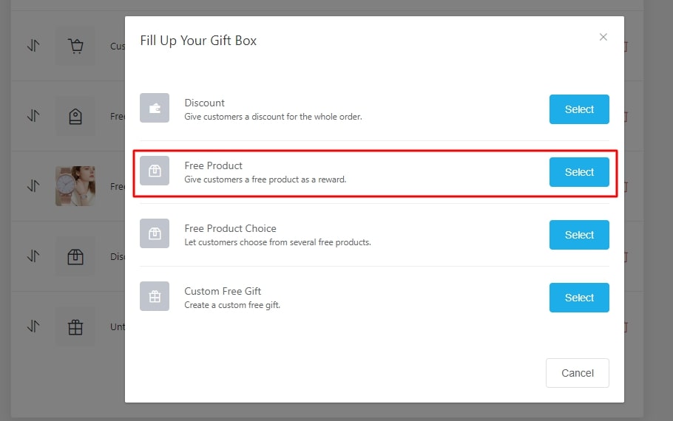Select the Free Product Choice option

579,235
